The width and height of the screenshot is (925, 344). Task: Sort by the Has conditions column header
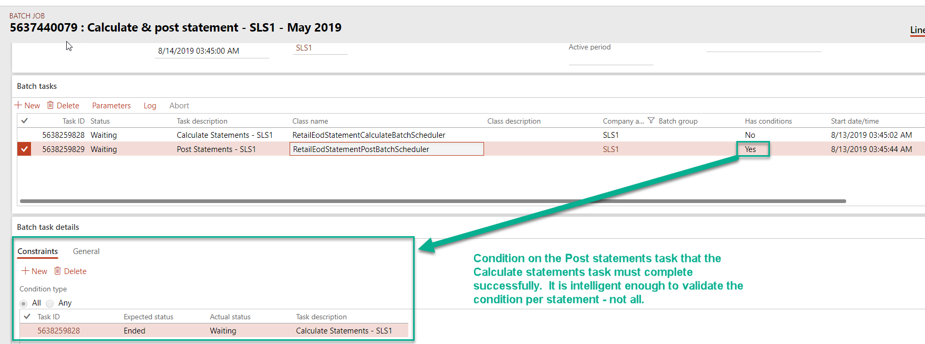click(768, 121)
